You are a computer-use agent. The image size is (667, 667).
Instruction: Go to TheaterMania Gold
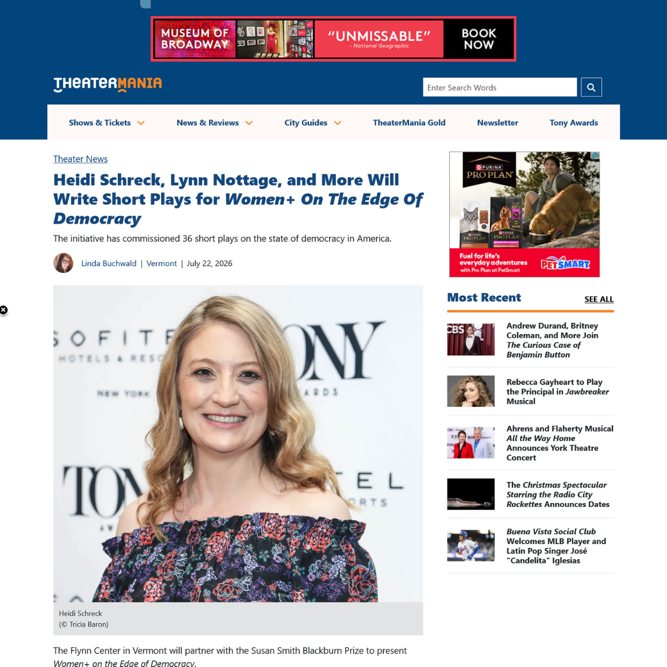click(x=409, y=123)
